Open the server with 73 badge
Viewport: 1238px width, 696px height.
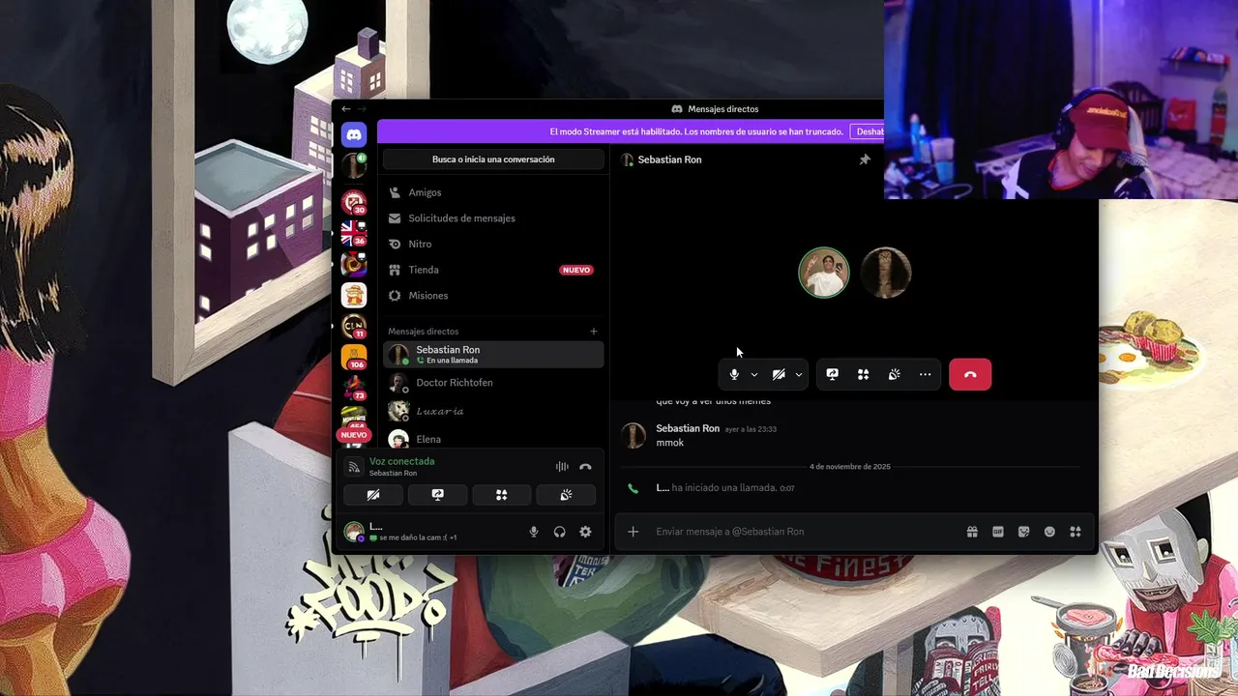(x=354, y=389)
